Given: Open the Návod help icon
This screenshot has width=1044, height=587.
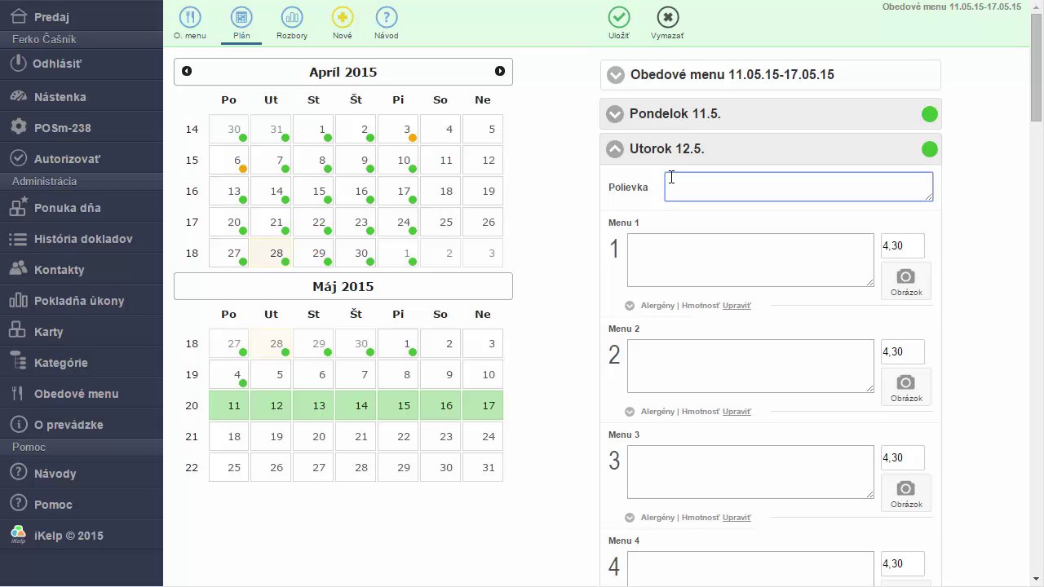Looking at the screenshot, I should point(387,23).
